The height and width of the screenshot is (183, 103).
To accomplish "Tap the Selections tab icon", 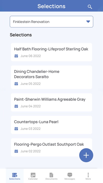I will [x=14, y=175].
